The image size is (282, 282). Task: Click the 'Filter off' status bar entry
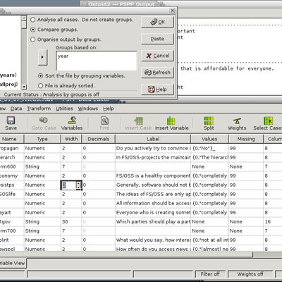pos(210,274)
